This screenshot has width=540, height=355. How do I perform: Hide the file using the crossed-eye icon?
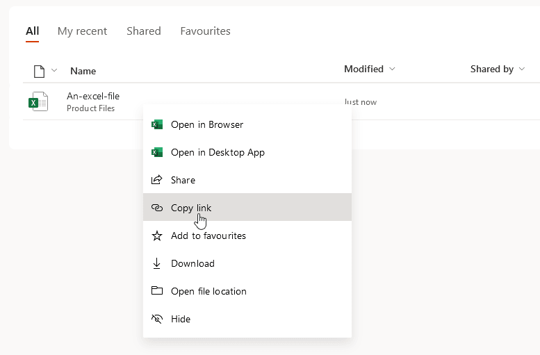(x=157, y=319)
